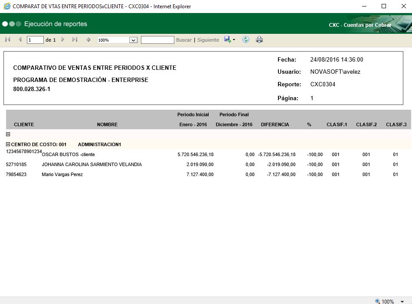Click the report code CXC0304
The height and width of the screenshot is (304, 412).
click(x=323, y=84)
